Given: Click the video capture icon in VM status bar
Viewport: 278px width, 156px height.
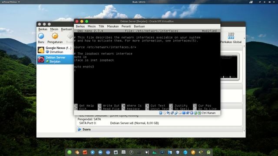Looking at the screenshot, I should pos(188,113).
